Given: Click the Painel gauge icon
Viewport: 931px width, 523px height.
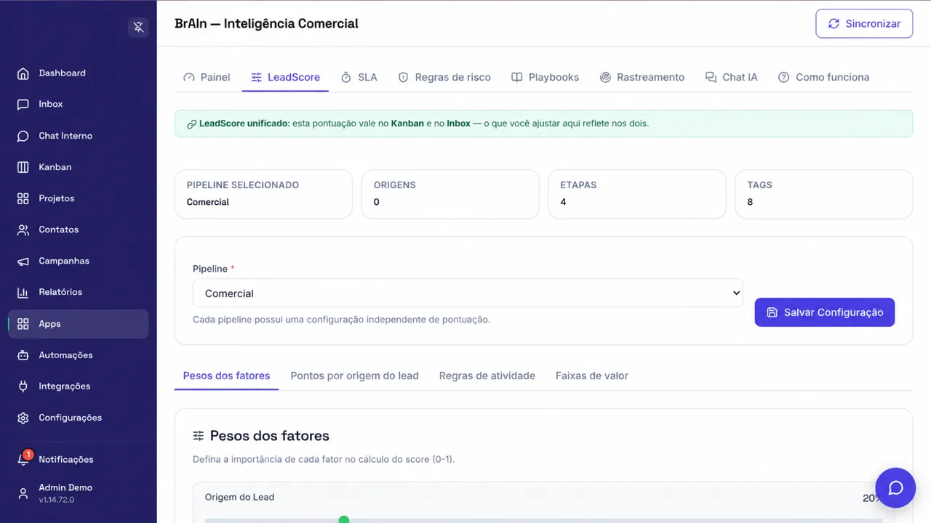Looking at the screenshot, I should coord(189,77).
